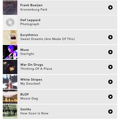Viewport: 120px width, 119px height.
Task: Open the Kronenburg Park album cover
Action: 10,7
